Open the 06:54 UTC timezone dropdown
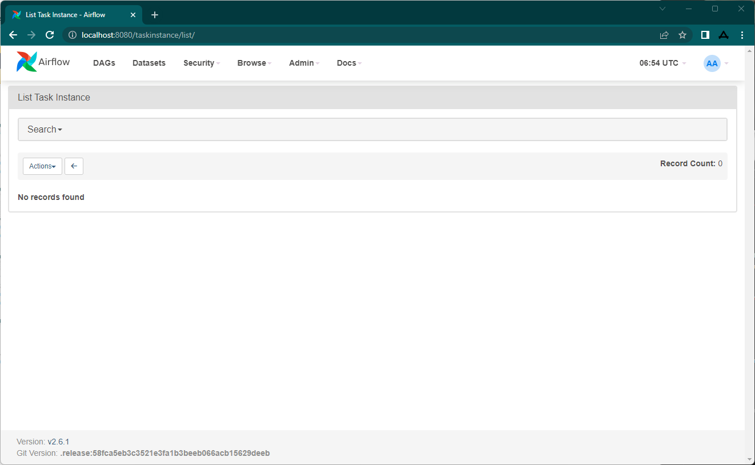Image resolution: width=755 pixels, height=465 pixels. tap(662, 63)
